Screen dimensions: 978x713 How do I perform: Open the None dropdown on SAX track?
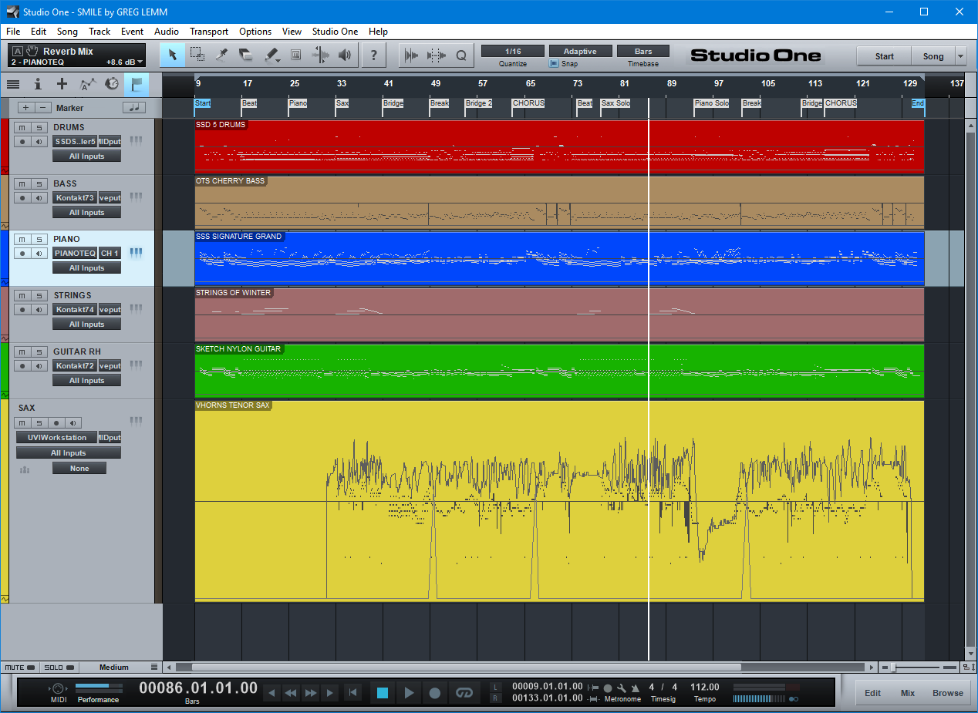coord(79,469)
